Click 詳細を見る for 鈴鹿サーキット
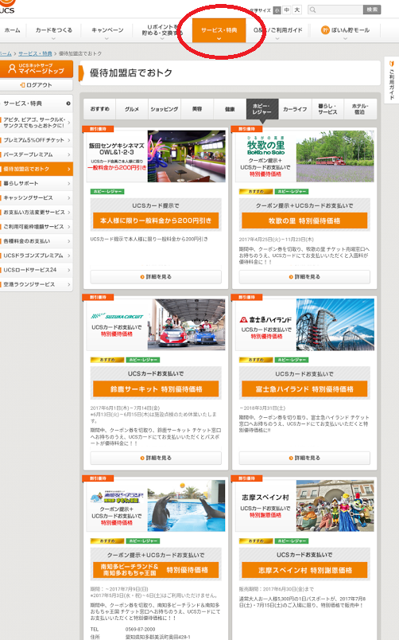The height and width of the screenshot is (640, 399). tap(156, 458)
